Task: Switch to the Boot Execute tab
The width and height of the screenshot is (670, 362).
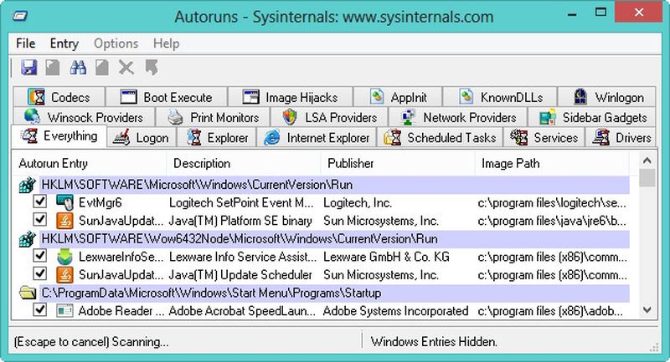Action: pyautogui.click(x=167, y=97)
